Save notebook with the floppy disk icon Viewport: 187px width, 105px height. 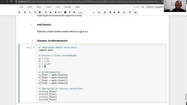tap(20, 12)
